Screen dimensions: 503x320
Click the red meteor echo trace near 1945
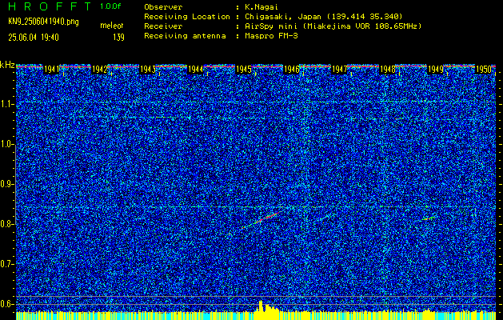(261, 220)
